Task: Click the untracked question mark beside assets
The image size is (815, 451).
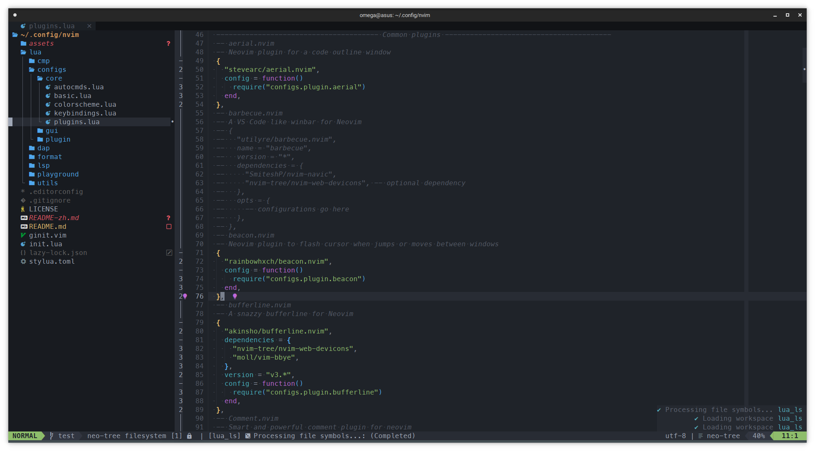Action: 168,44
